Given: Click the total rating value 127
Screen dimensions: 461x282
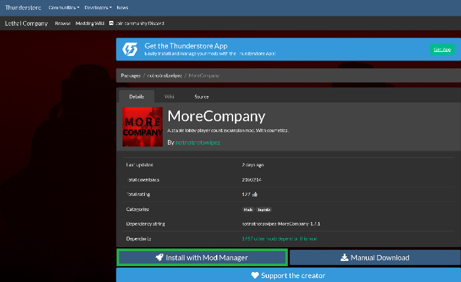Looking at the screenshot, I should (x=246, y=195).
